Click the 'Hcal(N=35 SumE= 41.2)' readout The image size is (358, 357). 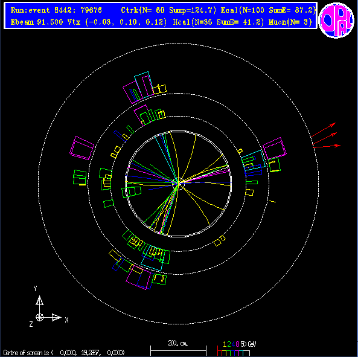tap(219, 22)
